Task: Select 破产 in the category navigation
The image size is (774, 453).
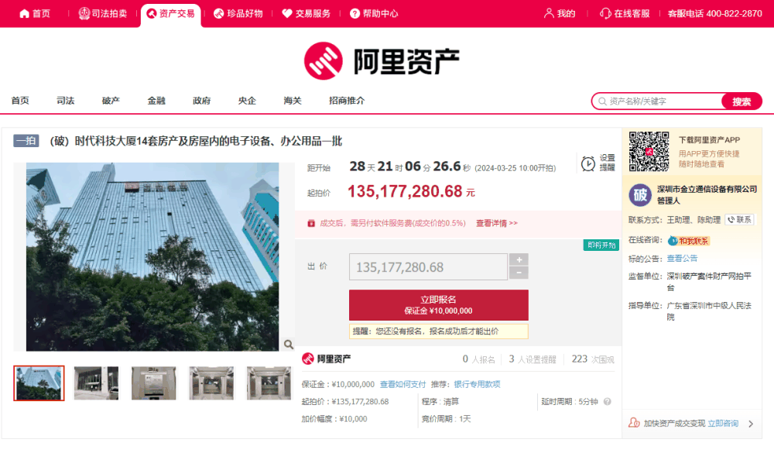Action: (x=111, y=101)
